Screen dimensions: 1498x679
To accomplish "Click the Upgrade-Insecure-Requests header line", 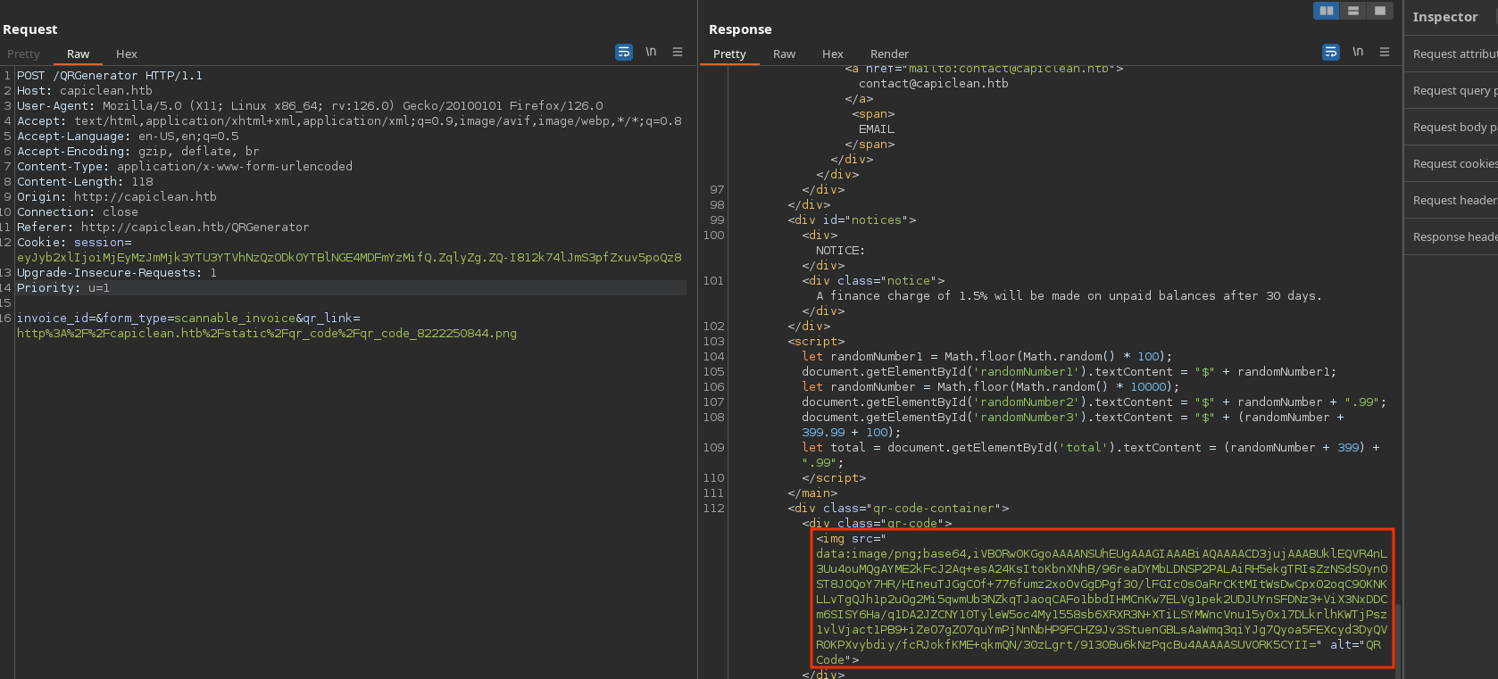I will coord(117,273).
